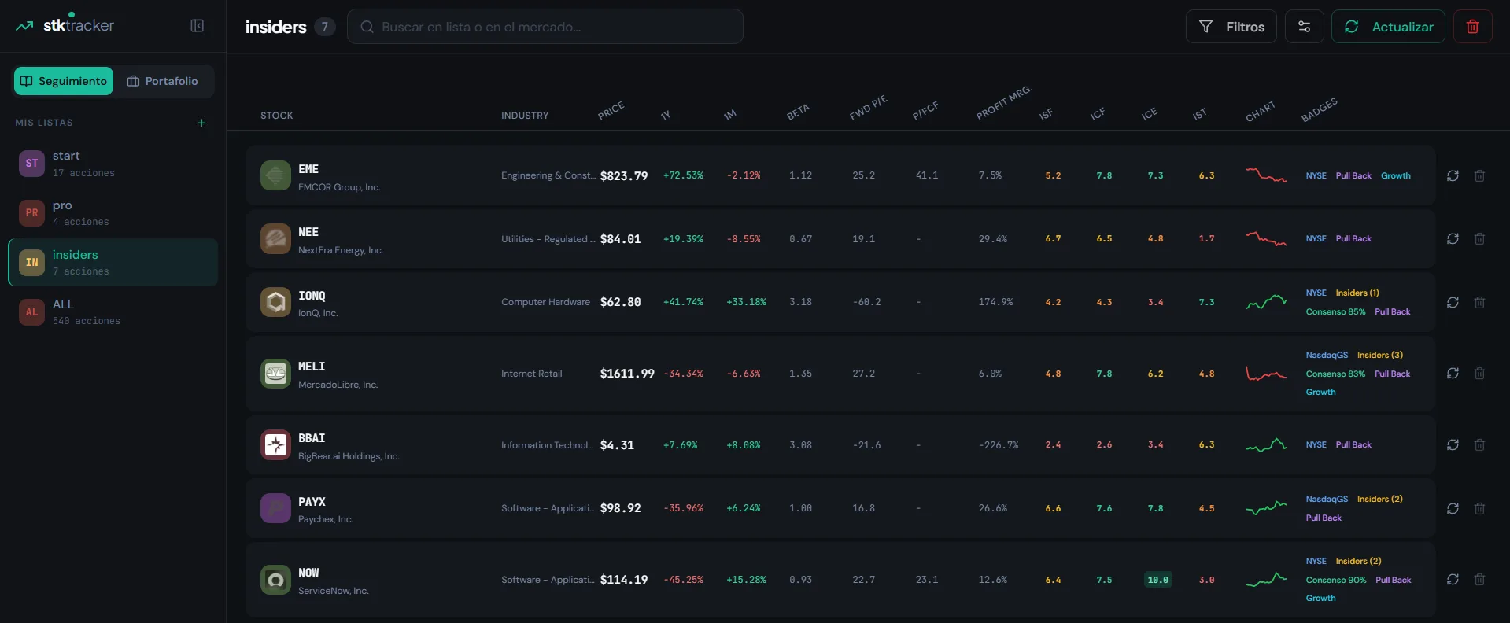
Task: Sort by FWD P/E column header
Action: click(868, 107)
